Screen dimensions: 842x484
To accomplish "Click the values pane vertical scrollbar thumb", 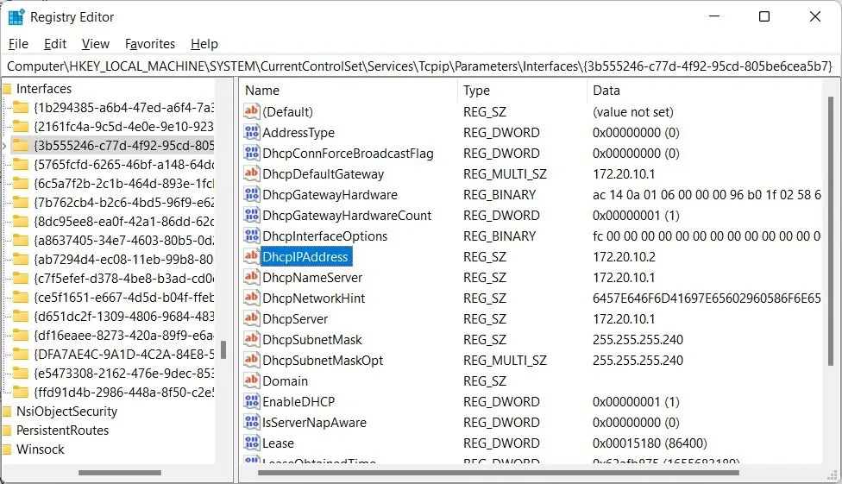I will pyautogui.click(x=831, y=232).
